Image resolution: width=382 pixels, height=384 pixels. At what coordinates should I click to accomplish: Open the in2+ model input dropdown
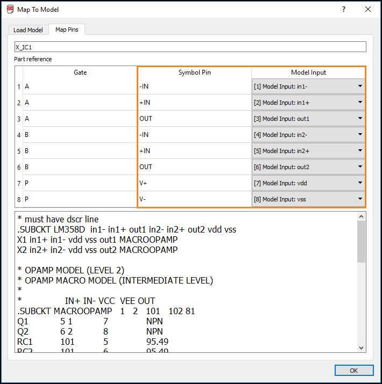click(x=308, y=151)
